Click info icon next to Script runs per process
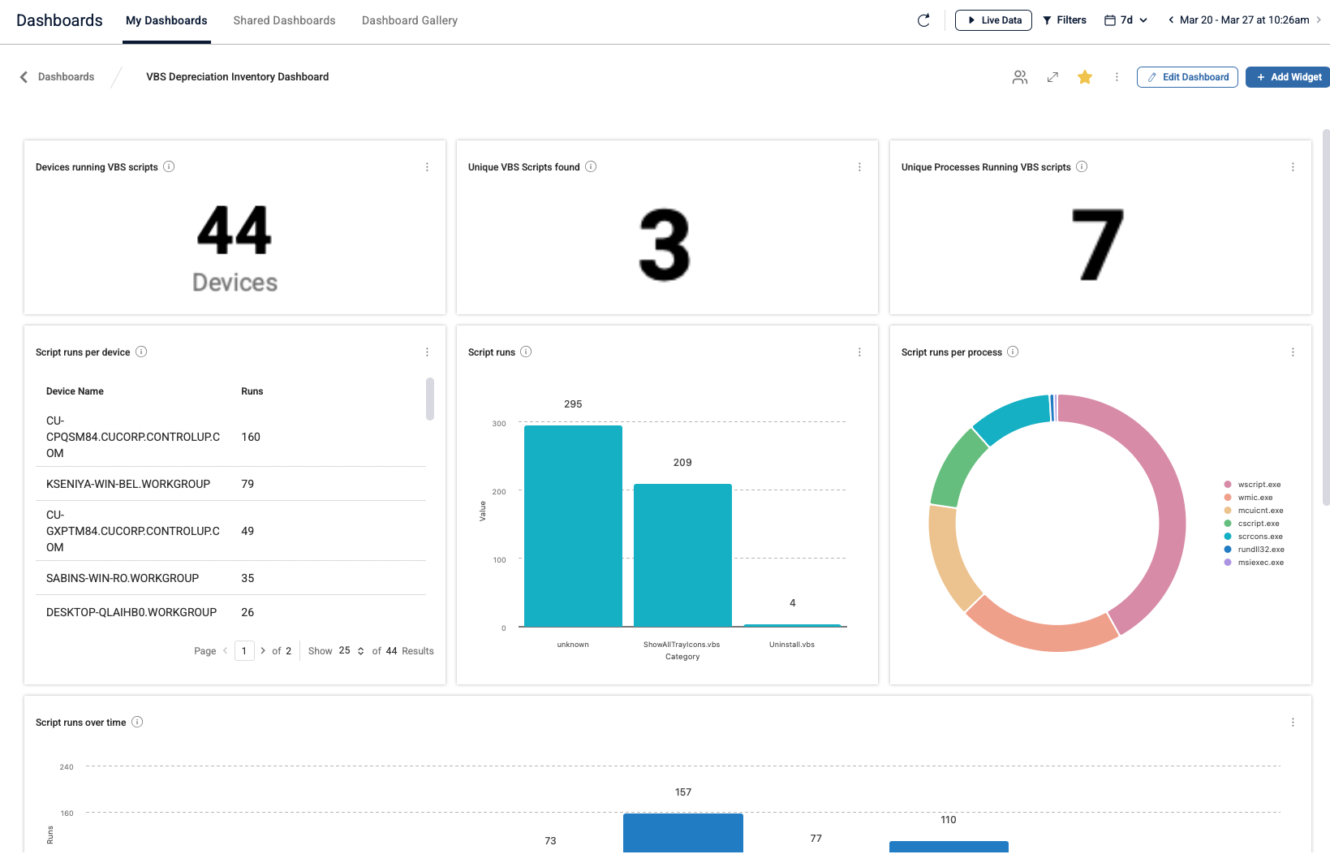This screenshot has height=863, width=1330. [x=1013, y=352]
